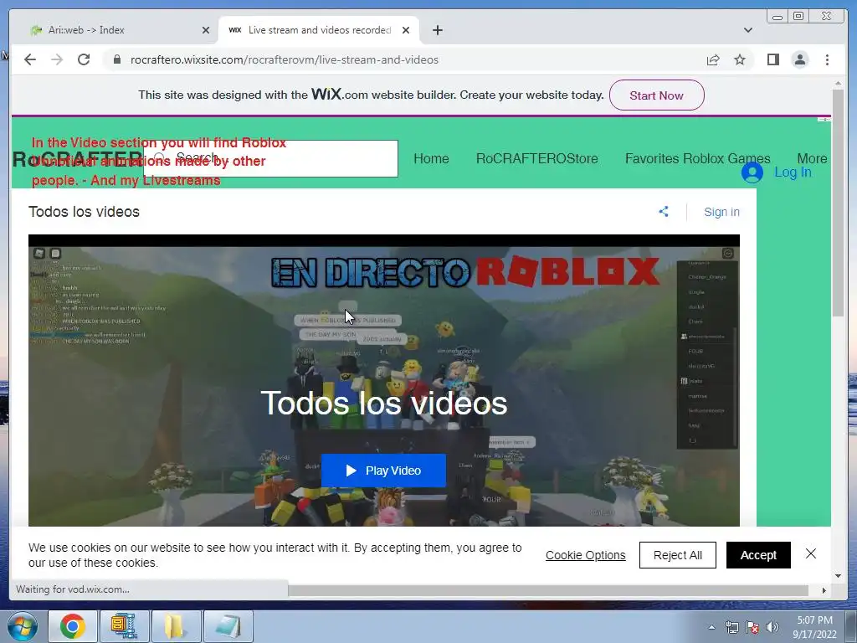Viewport: 857px width, 643px height.
Task: Open Favorites Roblox Games page
Action: 697,158
